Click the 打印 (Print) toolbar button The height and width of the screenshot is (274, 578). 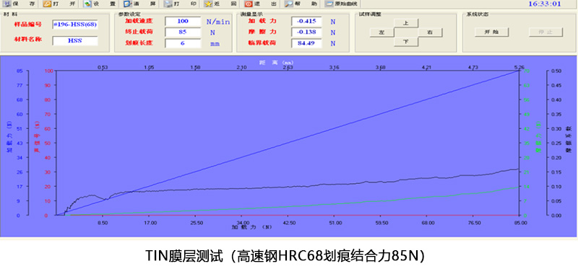181,4
